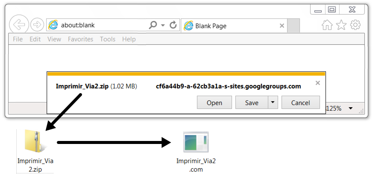
Task: Open the Favorites menu
Action: point(80,39)
